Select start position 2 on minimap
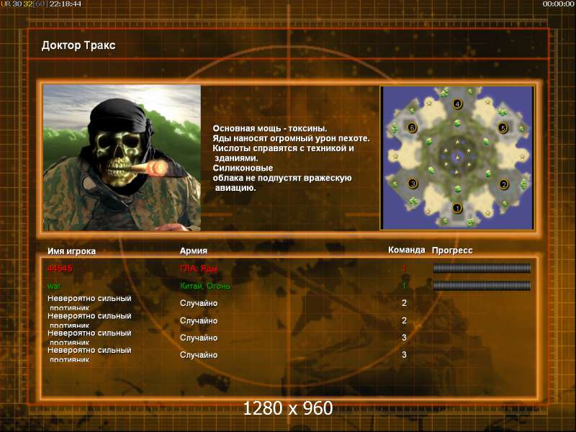 pyautogui.click(x=504, y=184)
